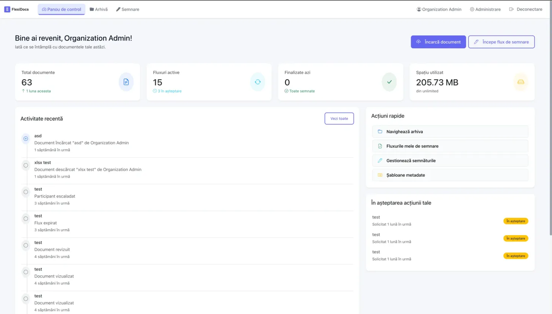Switch to the 'Arhivă' tab
The image size is (552, 314).
tap(99, 9)
